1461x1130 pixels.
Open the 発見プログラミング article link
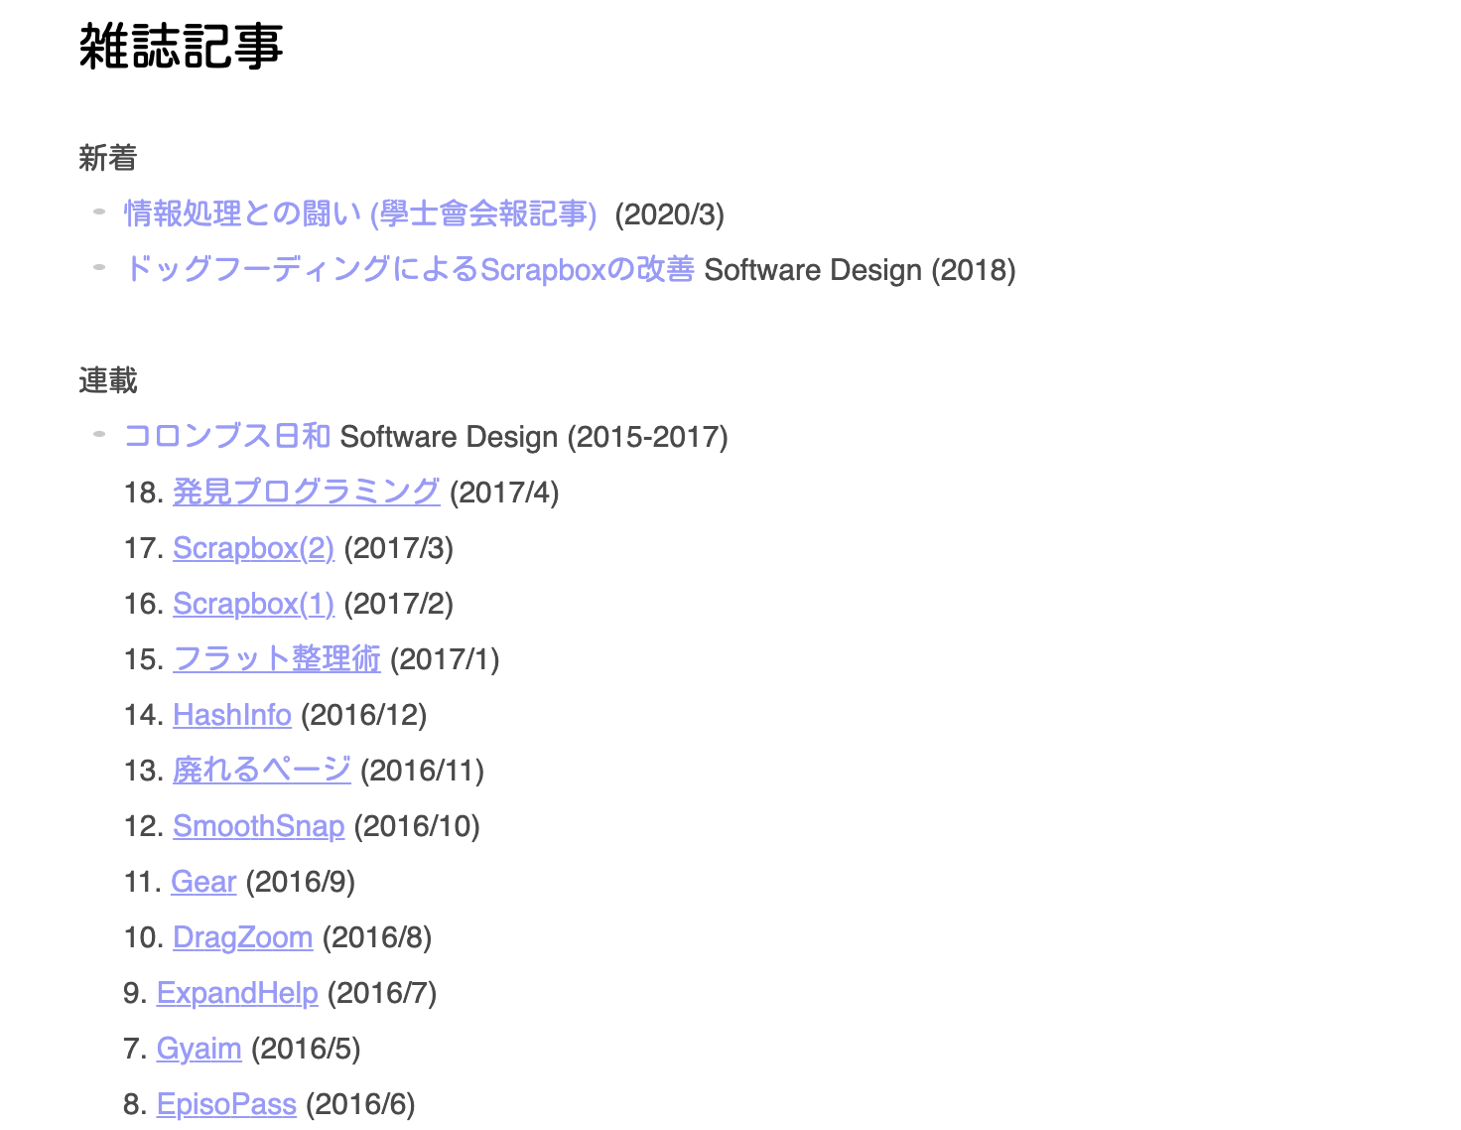coord(307,492)
